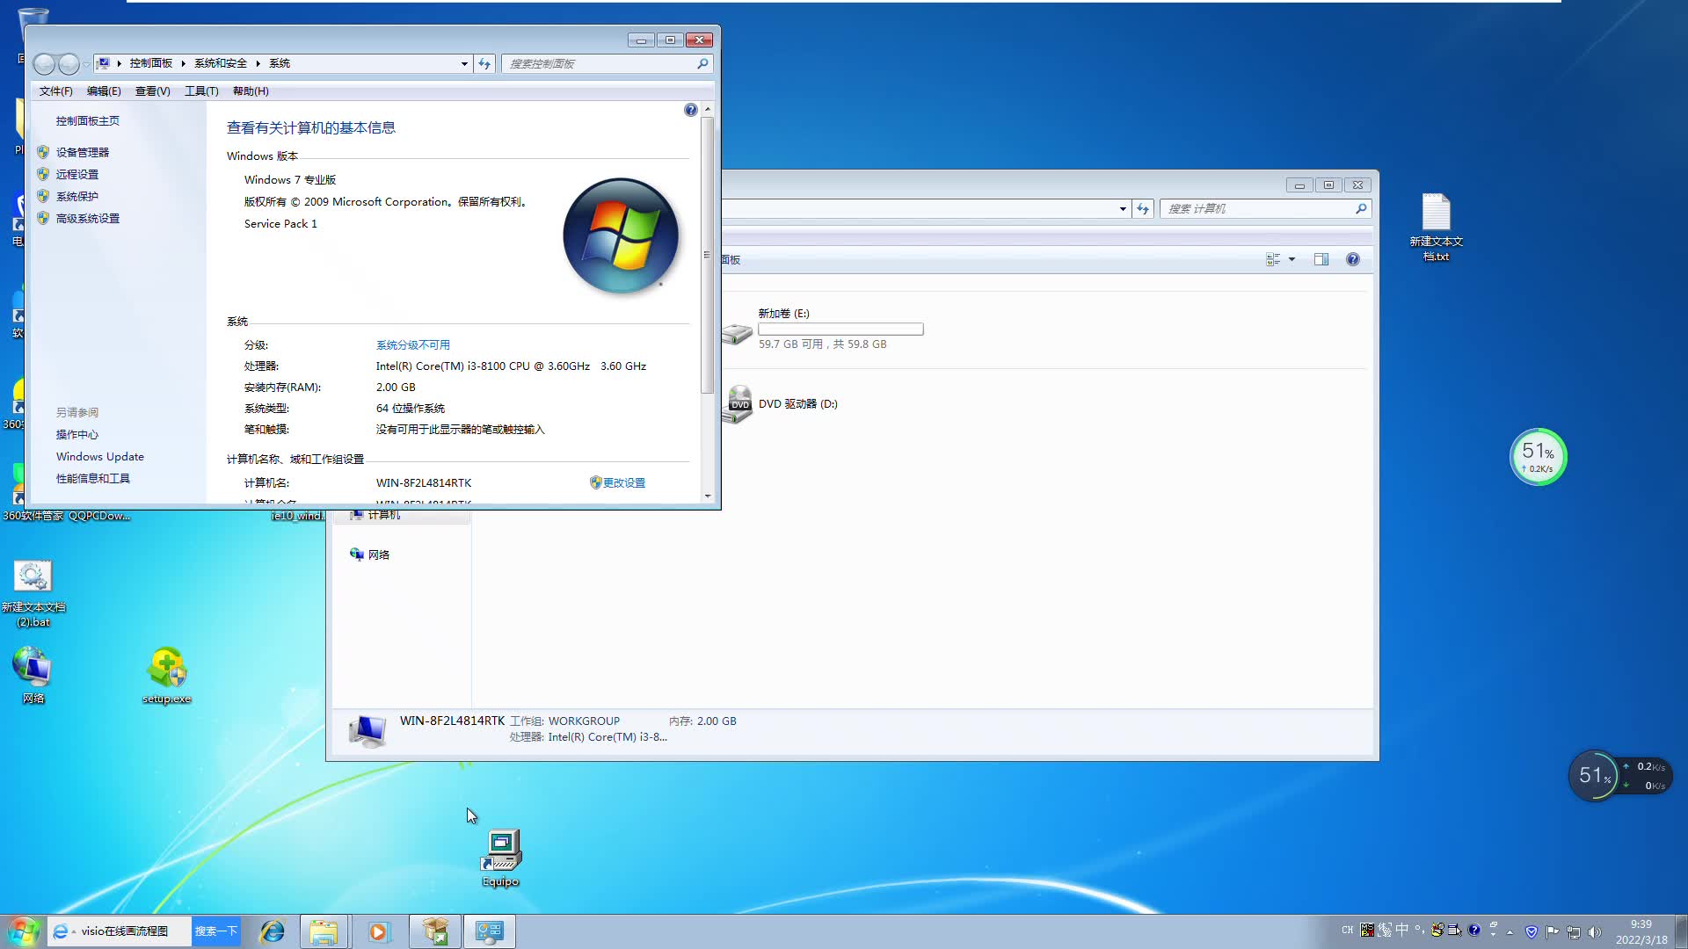Open the 编辑(E) menu
1688x949 pixels.
point(104,91)
